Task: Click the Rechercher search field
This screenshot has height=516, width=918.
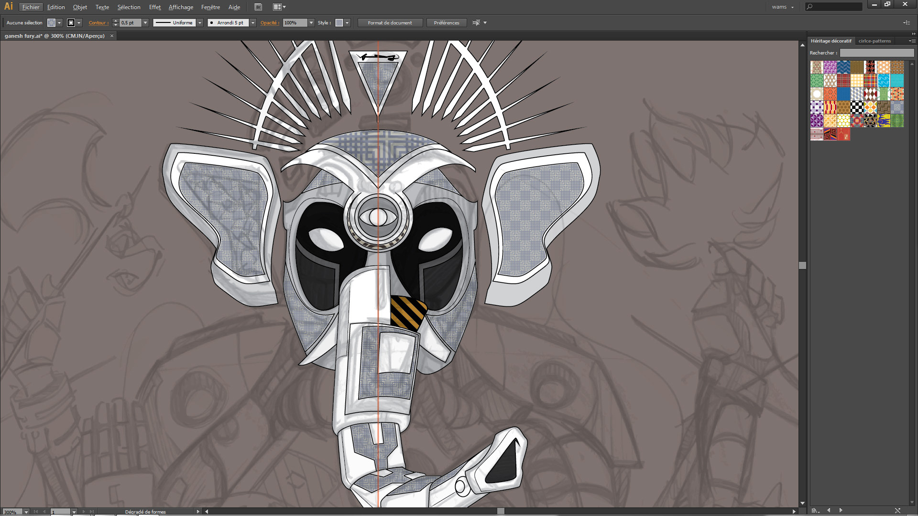Action: point(877,53)
